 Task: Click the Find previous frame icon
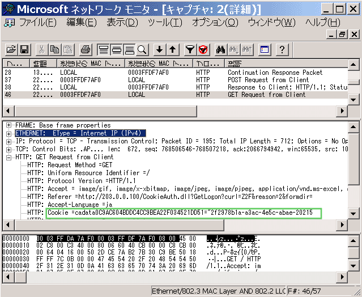247,50
